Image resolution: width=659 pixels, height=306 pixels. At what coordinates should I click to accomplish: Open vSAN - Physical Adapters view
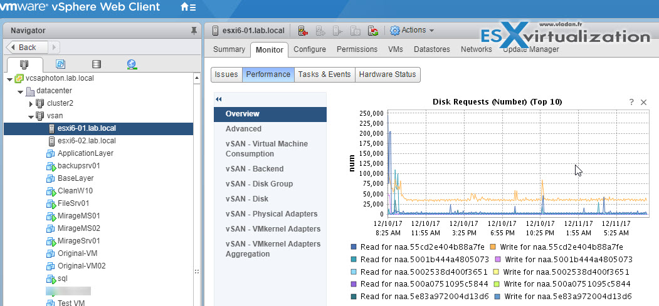[270, 214]
